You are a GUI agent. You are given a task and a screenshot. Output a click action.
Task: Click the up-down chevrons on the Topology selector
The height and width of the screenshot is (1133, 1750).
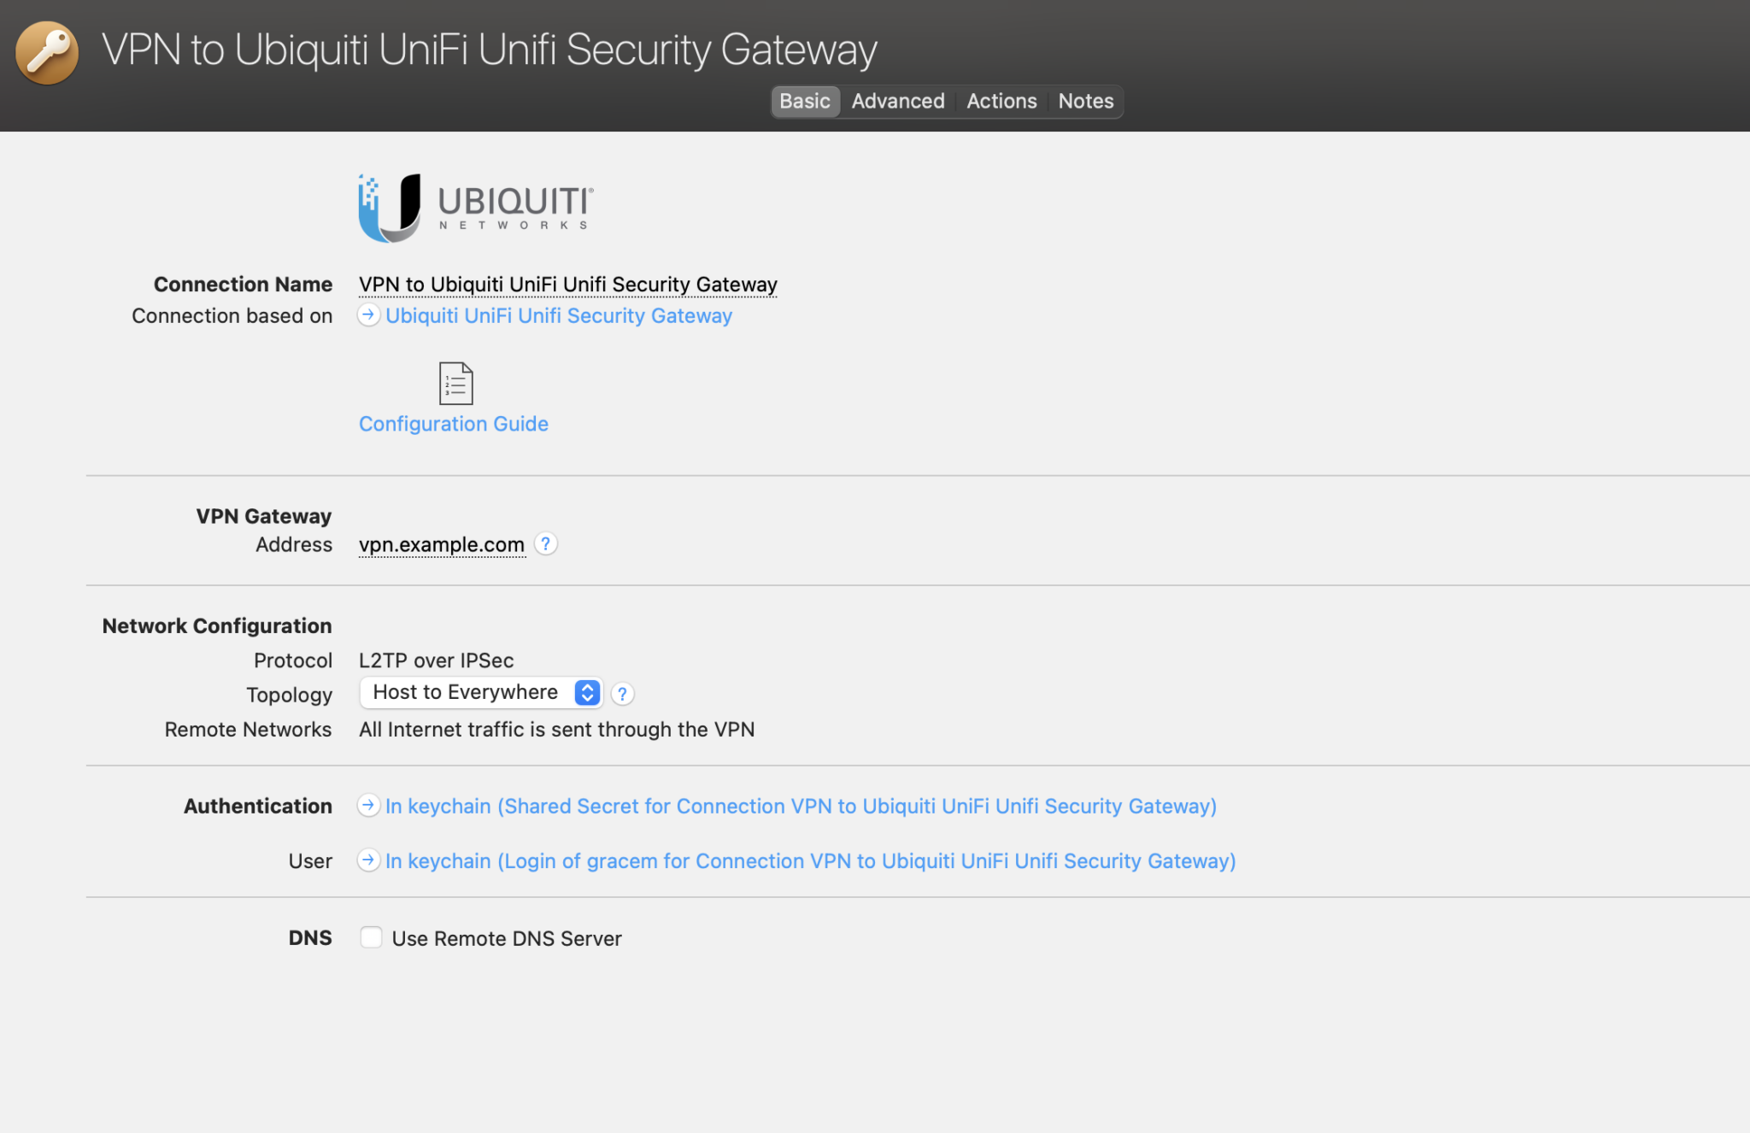click(586, 692)
